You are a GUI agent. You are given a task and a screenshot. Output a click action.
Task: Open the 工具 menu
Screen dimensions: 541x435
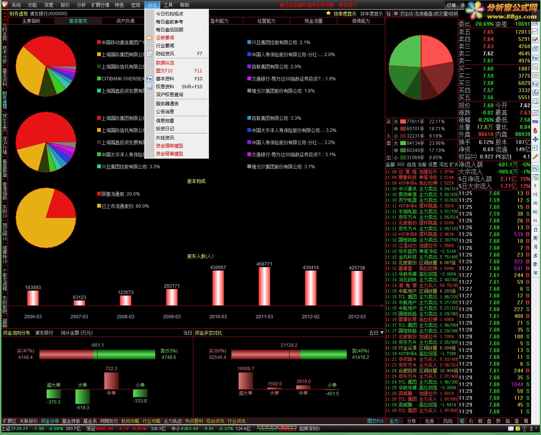pos(168,5)
